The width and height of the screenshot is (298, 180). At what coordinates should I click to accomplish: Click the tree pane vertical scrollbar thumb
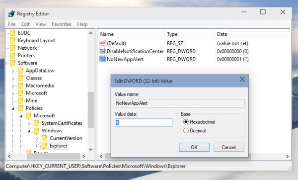click(x=91, y=110)
